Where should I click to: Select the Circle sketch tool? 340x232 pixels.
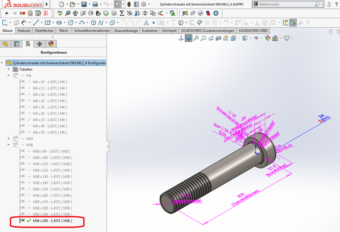click(x=71, y=22)
